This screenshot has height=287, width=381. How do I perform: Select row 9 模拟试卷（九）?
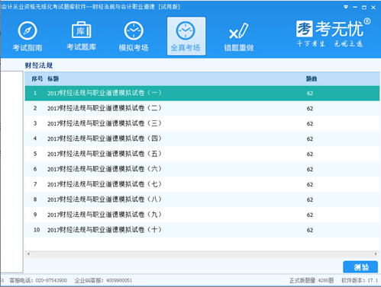202,215
